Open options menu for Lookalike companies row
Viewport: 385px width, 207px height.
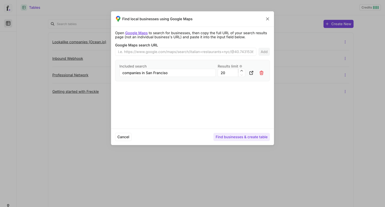(x=345, y=42)
